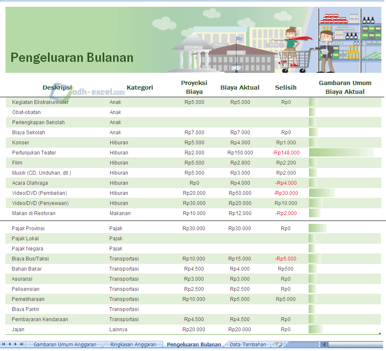
Task: Select the Pertunjukan Teater description cell
Action: click(34, 153)
